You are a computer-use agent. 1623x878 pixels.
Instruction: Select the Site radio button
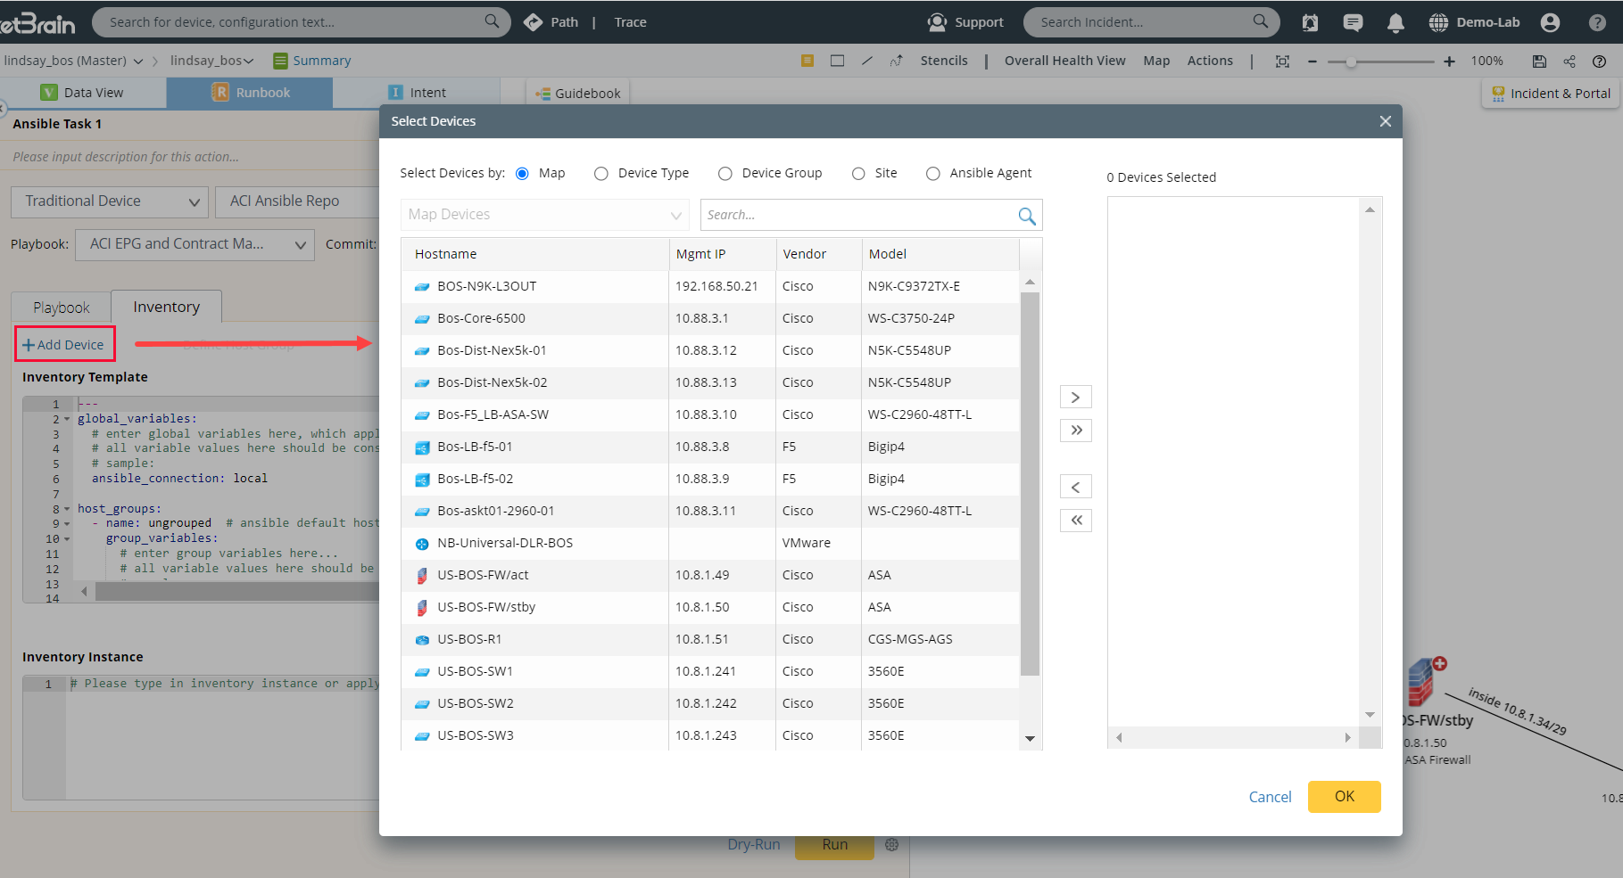tap(857, 173)
